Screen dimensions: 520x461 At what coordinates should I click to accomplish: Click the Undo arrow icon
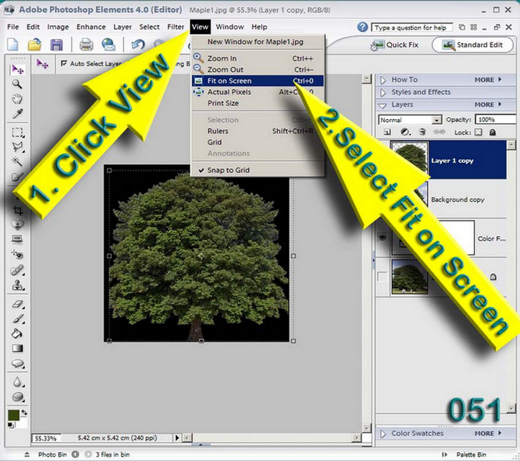138,45
